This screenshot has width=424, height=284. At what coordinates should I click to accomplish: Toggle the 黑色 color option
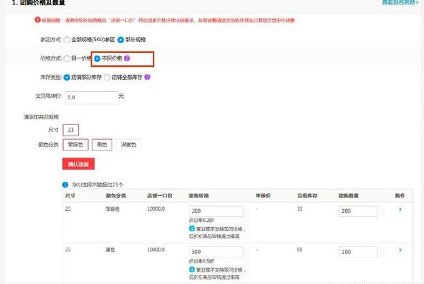coord(102,144)
